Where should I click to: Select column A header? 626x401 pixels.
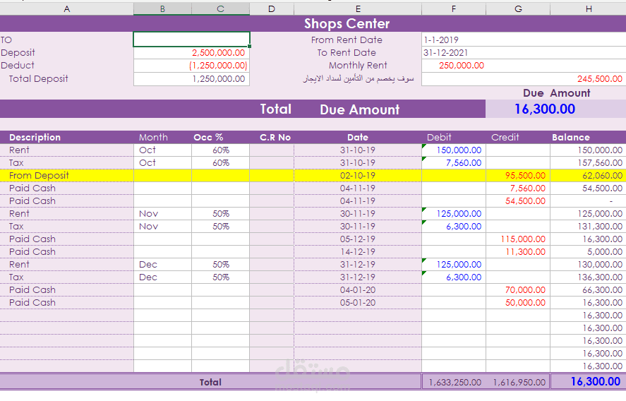click(x=66, y=8)
